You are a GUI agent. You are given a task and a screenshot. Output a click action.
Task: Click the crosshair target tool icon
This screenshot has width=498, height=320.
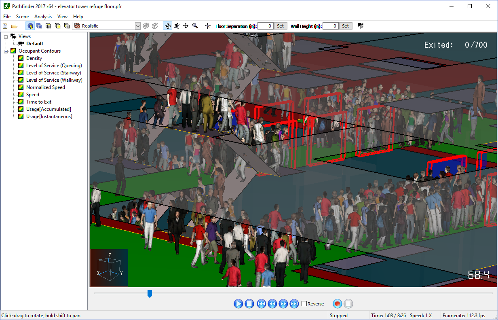coord(208,26)
